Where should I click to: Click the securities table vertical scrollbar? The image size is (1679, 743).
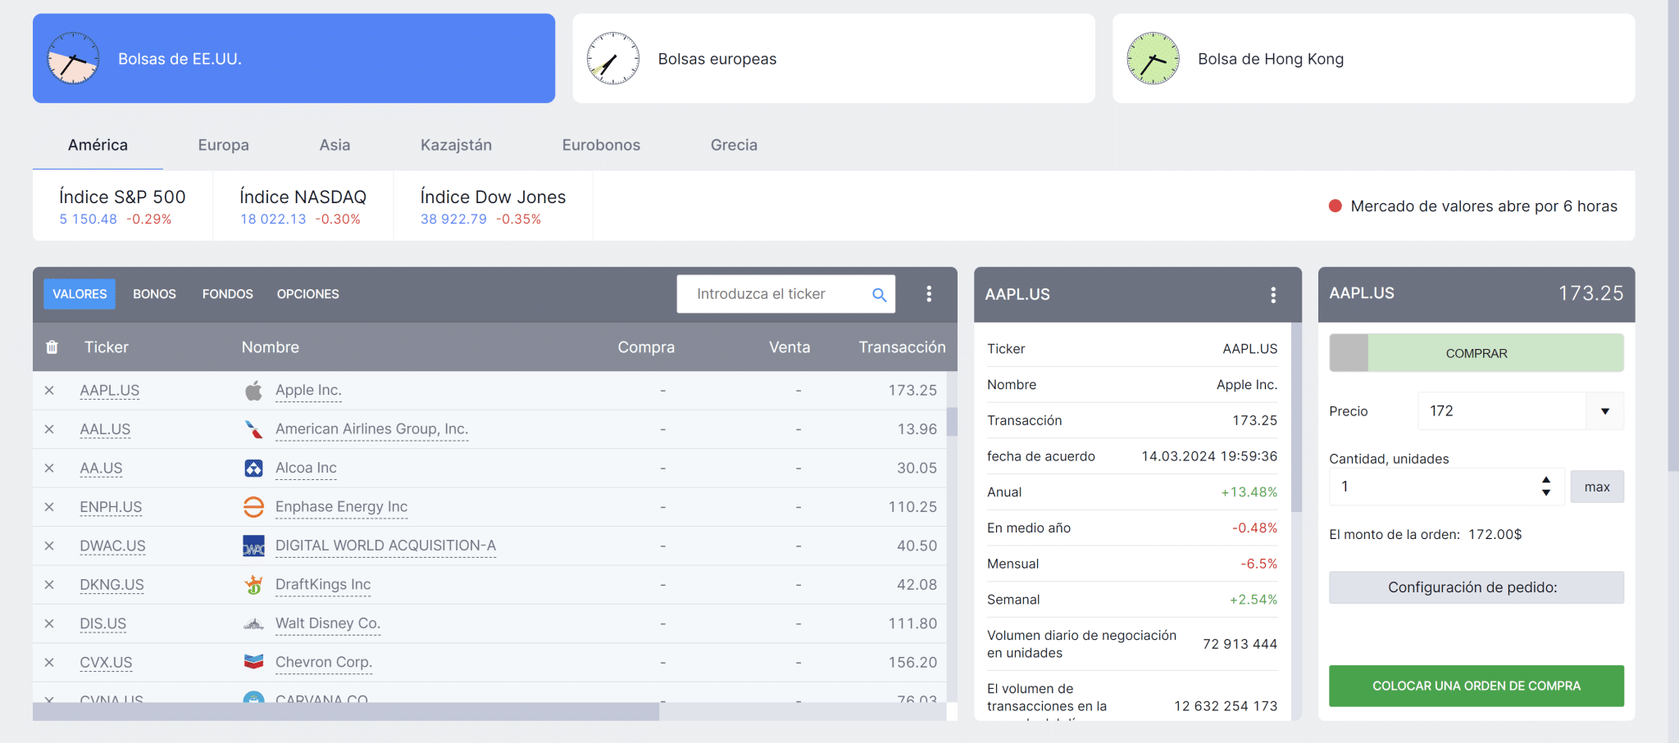click(952, 422)
